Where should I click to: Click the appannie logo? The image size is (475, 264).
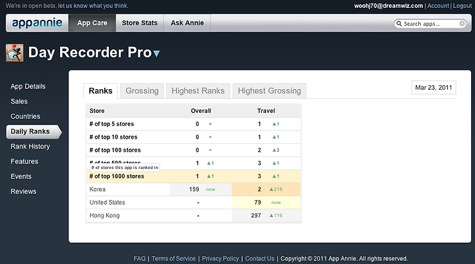[37, 22]
